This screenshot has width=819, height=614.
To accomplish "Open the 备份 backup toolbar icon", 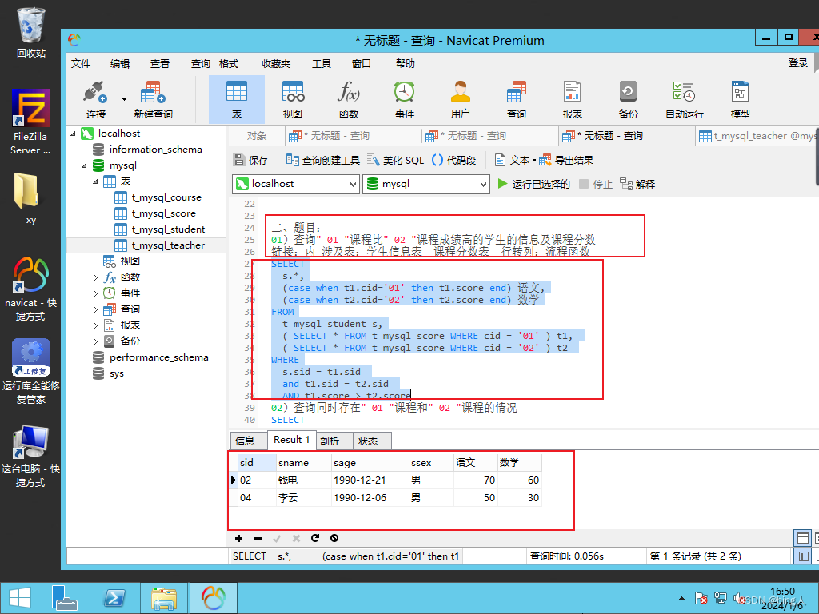I will [x=628, y=100].
